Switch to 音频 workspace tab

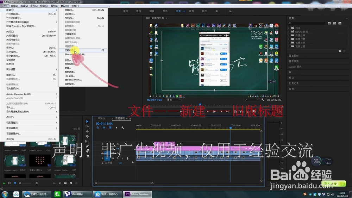[191, 11]
